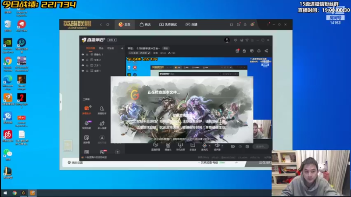The image size is (351, 197).
Task: Go back in League client navigation
Action: point(101,25)
